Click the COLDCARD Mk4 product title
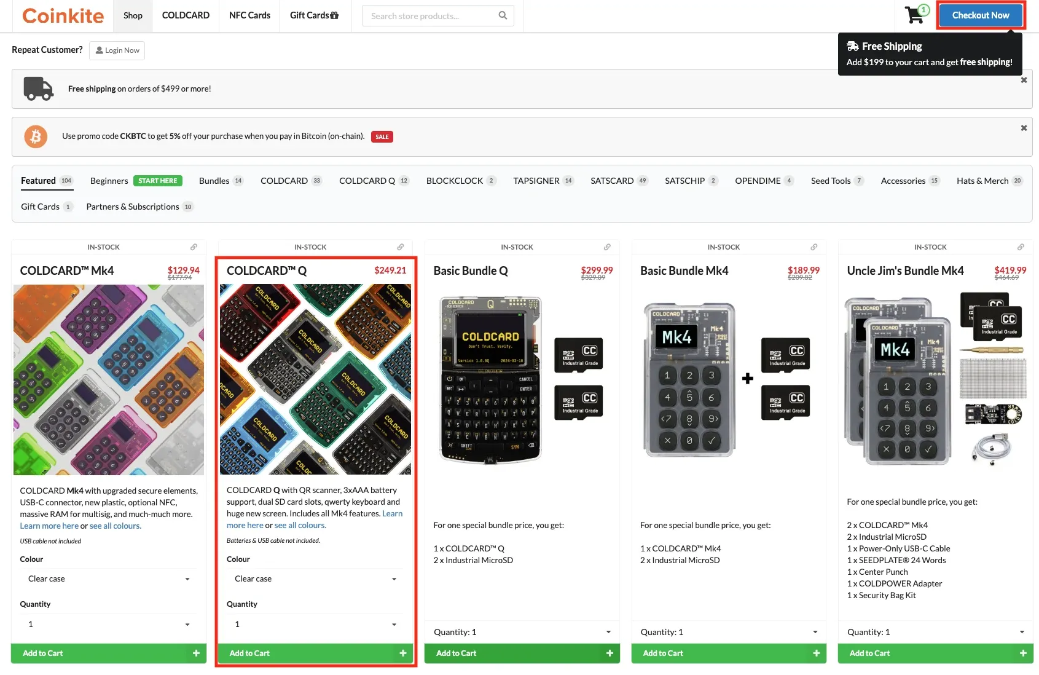Image resolution: width=1039 pixels, height=675 pixels. point(67,271)
